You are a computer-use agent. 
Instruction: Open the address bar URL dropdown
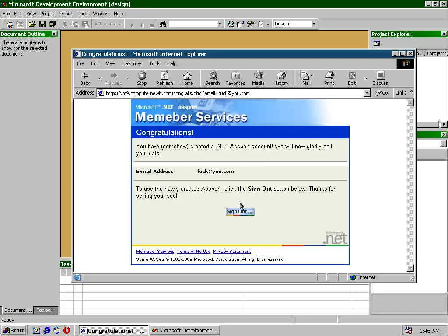coord(367,93)
